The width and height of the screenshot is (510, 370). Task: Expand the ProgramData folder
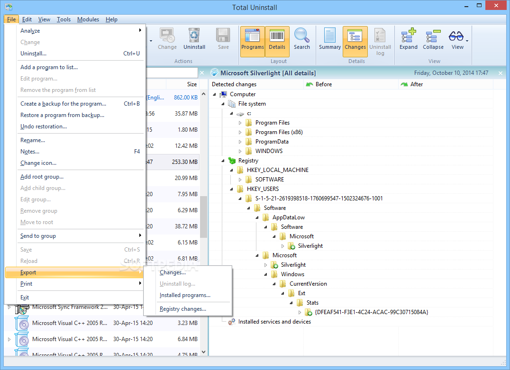240,142
